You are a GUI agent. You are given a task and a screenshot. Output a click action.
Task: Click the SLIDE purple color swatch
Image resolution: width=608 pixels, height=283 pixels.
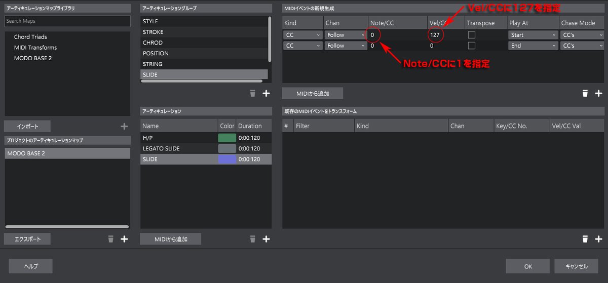click(227, 159)
